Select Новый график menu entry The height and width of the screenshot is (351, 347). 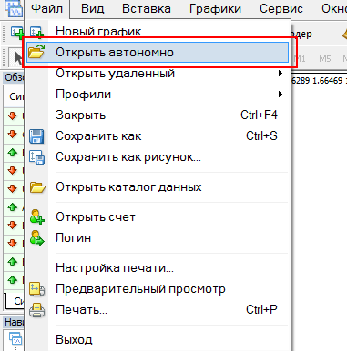click(x=158, y=32)
